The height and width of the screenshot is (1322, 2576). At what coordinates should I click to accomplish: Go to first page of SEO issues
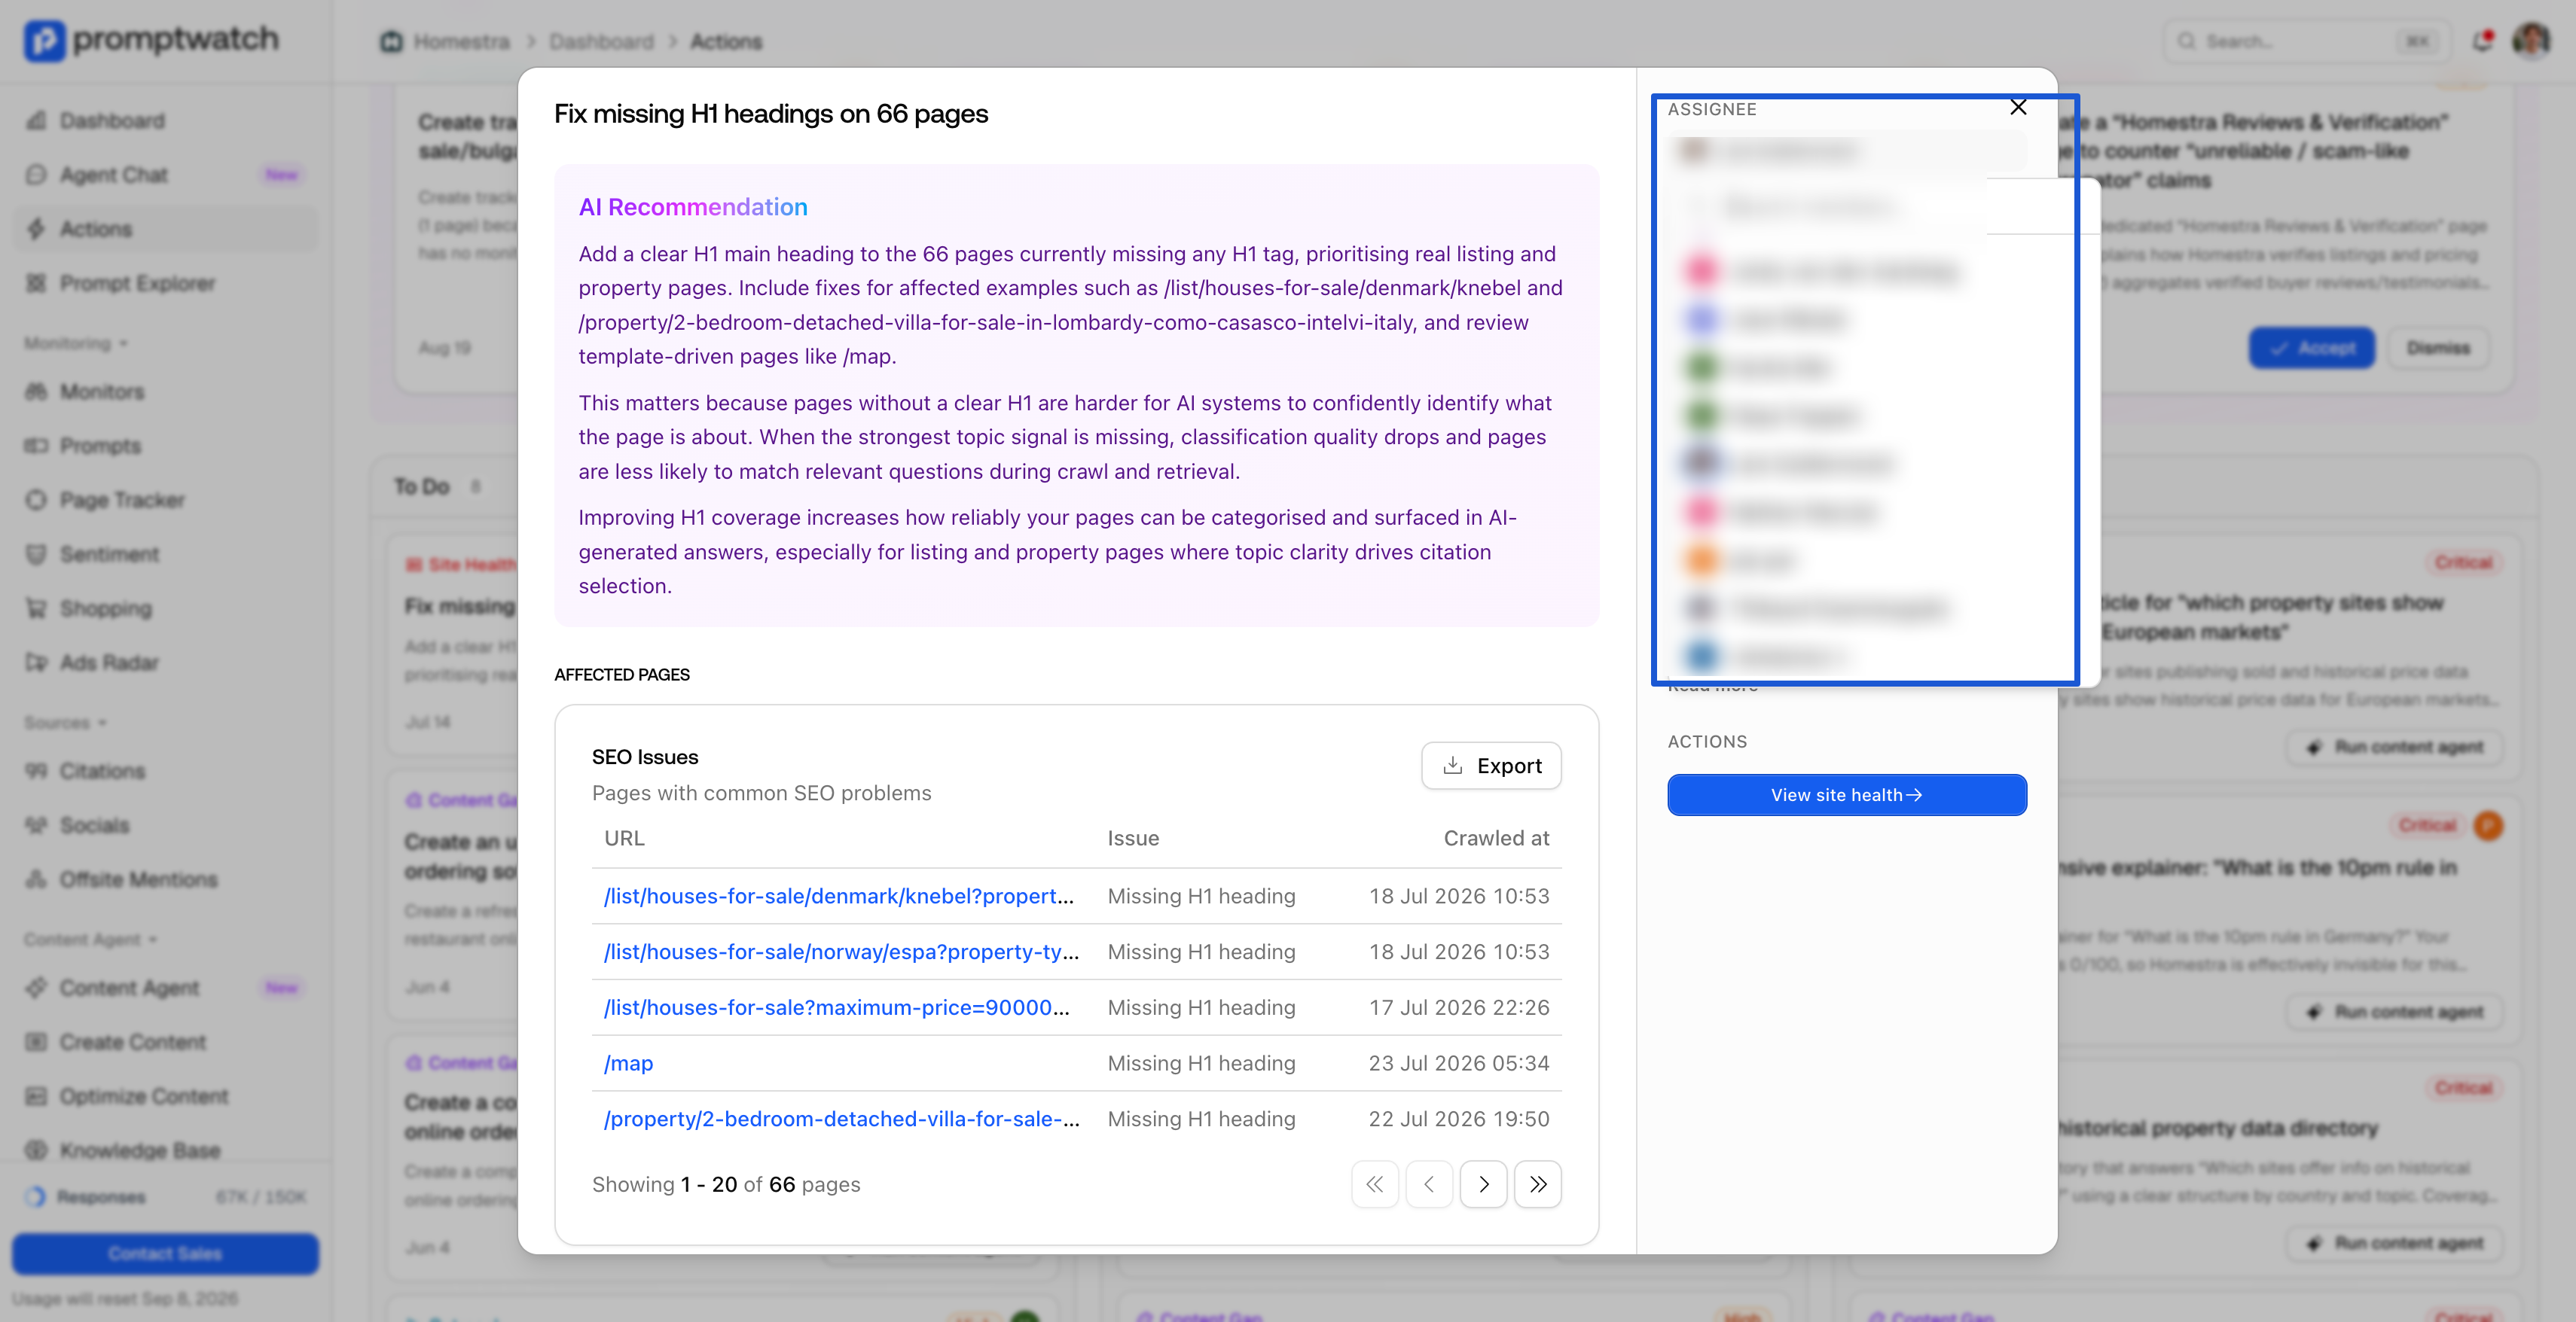click(1375, 1184)
